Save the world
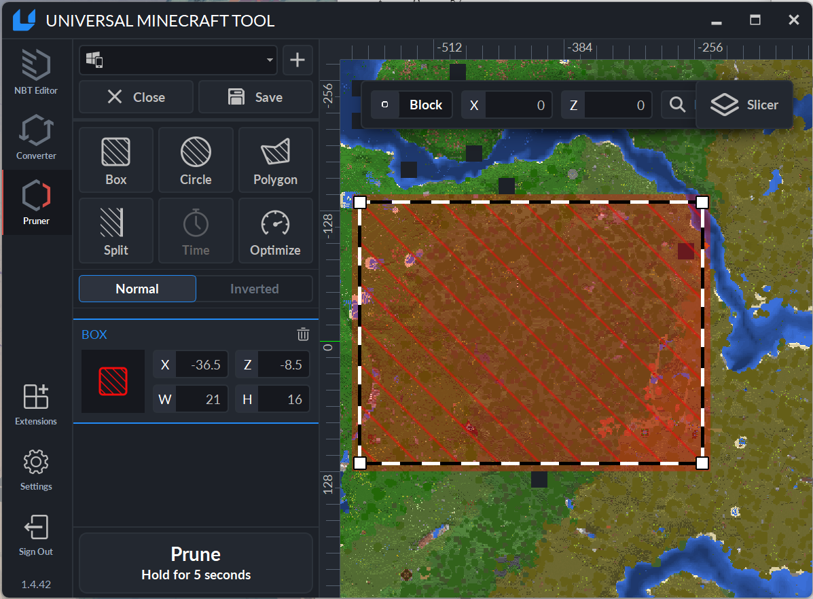 [255, 97]
